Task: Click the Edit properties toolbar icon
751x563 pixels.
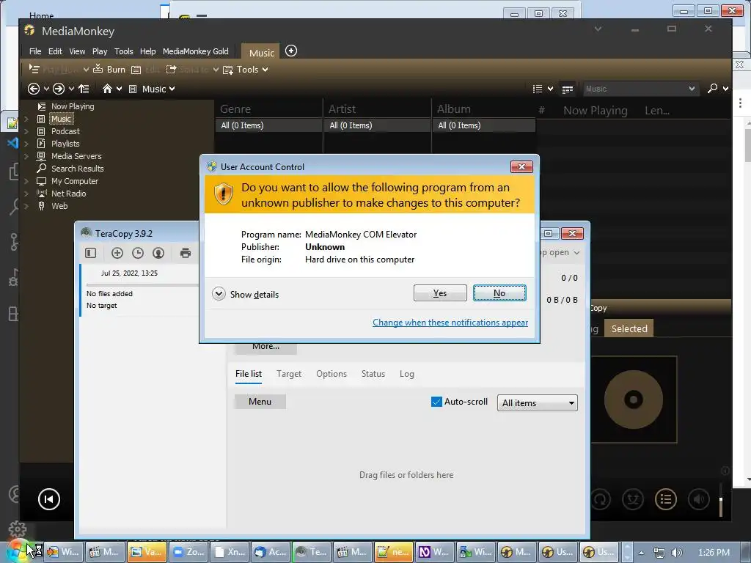Action: point(136,70)
